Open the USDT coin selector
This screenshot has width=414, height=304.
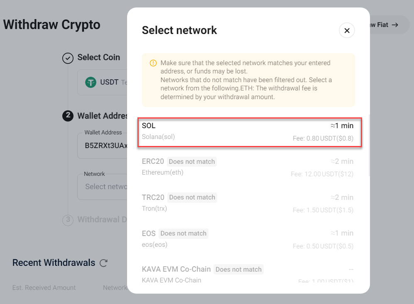(x=103, y=82)
